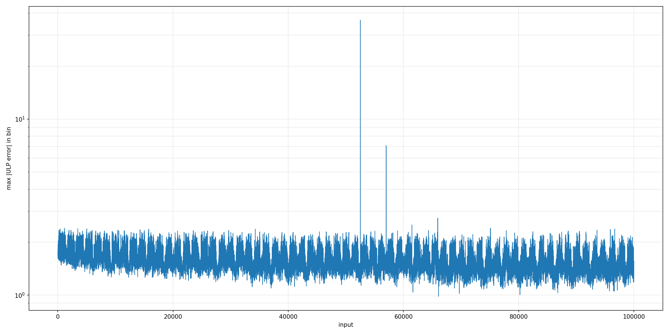Click the x-axis tick label 80000
Screen dimensions: 669x334
(x=518, y=317)
